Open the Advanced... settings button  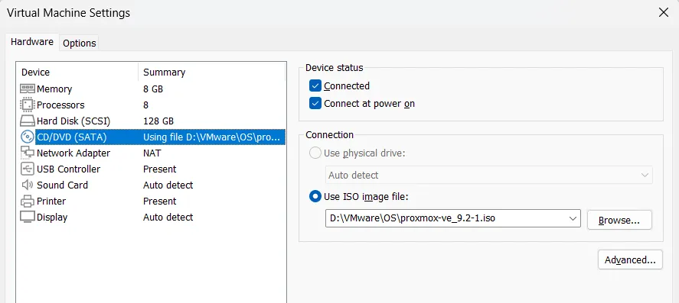(630, 259)
